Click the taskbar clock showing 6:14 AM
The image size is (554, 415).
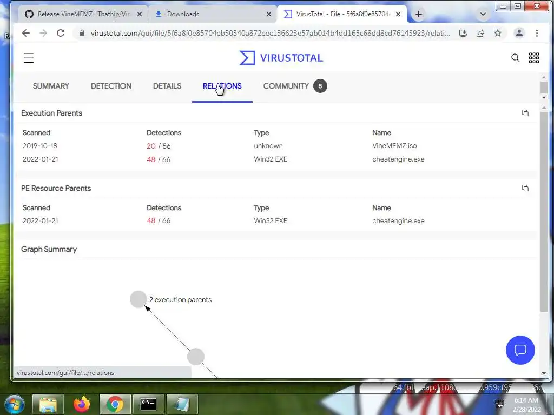tap(526, 405)
